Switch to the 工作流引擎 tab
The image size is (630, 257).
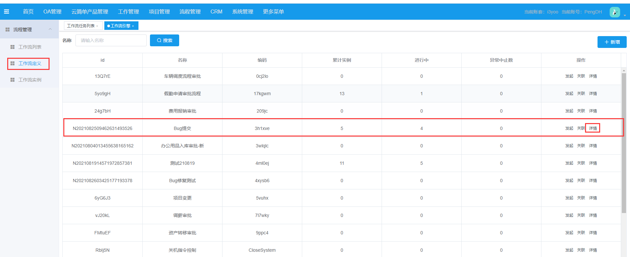point(120,26)
